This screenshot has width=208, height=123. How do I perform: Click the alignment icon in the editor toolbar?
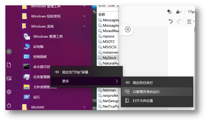pyautogui.click(x=189, y=21)
